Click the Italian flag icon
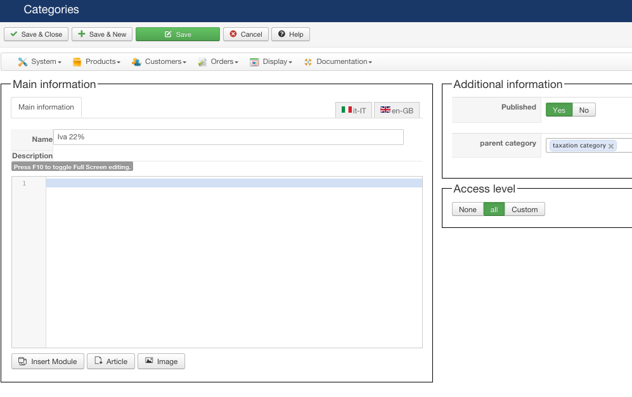Screen dimensions: 632x397 click(x=347, y=110)
